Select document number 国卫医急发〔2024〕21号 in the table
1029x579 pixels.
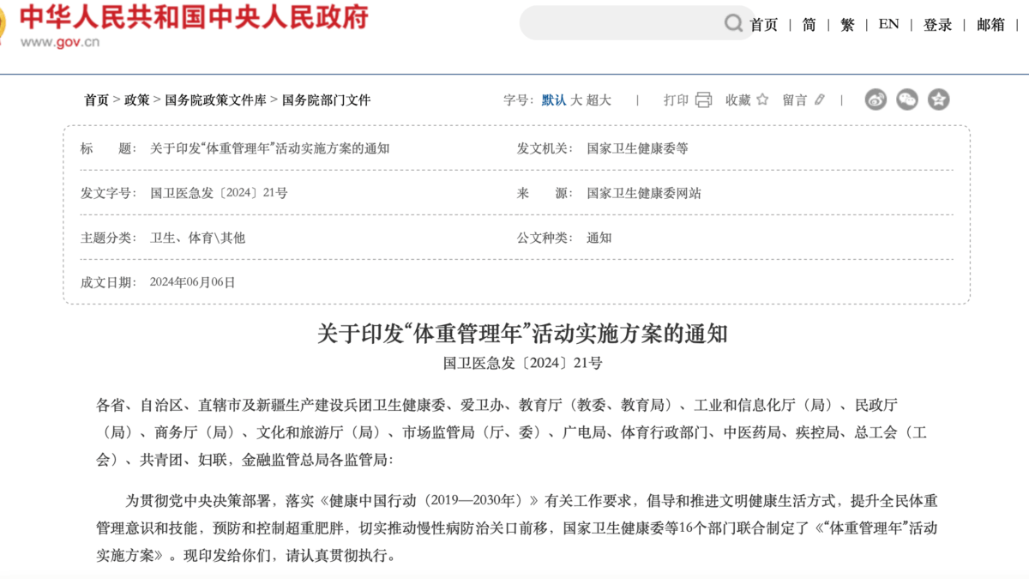click(x=219, y=193)
